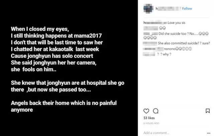Like the post with the heart icon

[x=146, y=111]
